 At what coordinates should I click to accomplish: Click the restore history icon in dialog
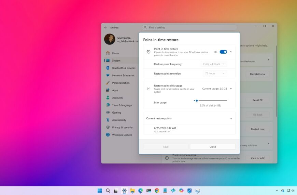(148, 52)
